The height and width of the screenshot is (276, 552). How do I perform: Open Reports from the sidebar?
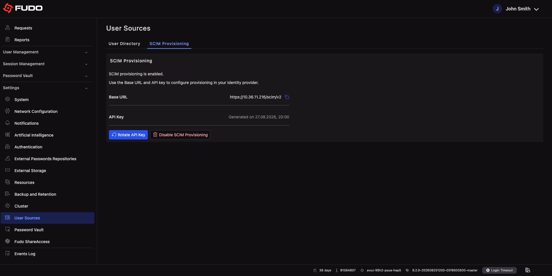tap(47, 40)
